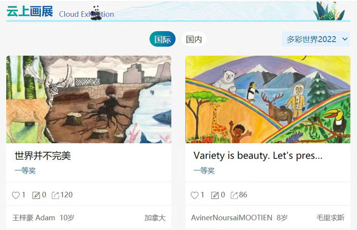Expand the dropdown chevron beside 多彩世界2022
Image resolution: width=357 pixels, height=230 pixels.
[x=345, y=39]
